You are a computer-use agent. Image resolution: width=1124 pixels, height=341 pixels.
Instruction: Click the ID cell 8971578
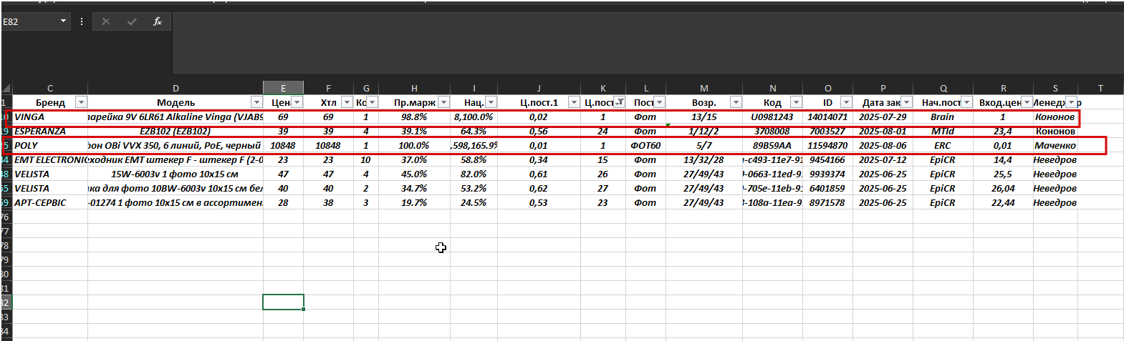pyautogui.click(x=827, y=202)
